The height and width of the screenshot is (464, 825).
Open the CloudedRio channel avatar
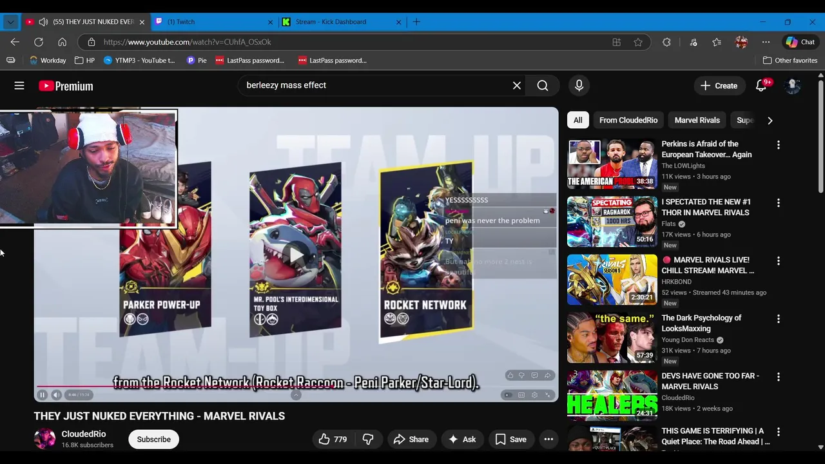(x=45, y=439)
